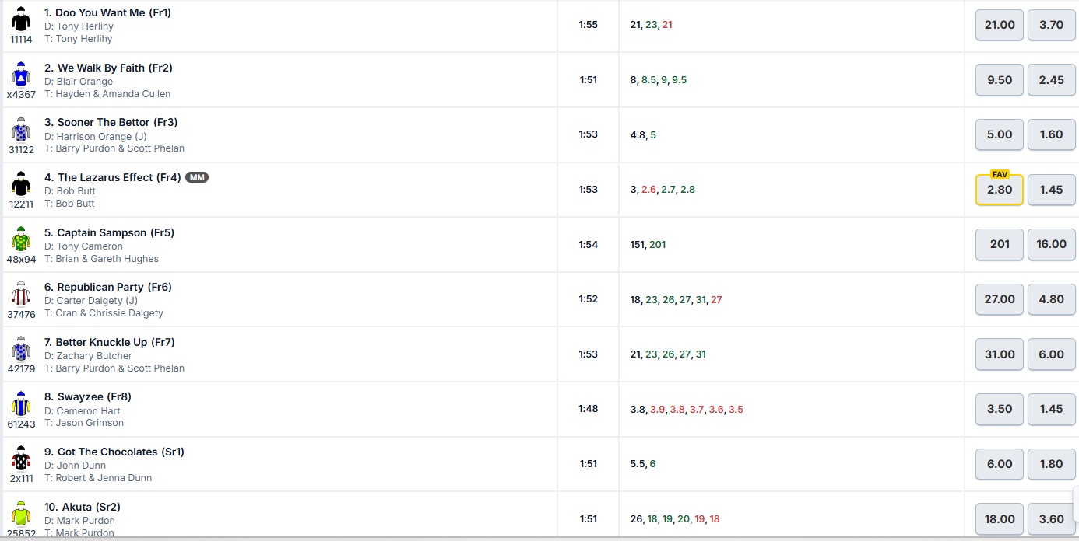Click Swayzee odds fluctuation history

coord(686,409)
